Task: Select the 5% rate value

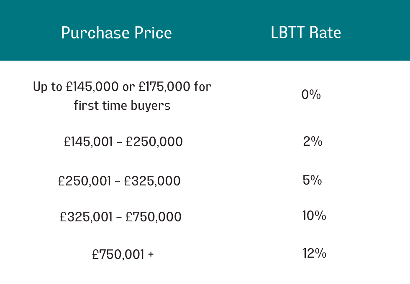Action: (312, 180)
